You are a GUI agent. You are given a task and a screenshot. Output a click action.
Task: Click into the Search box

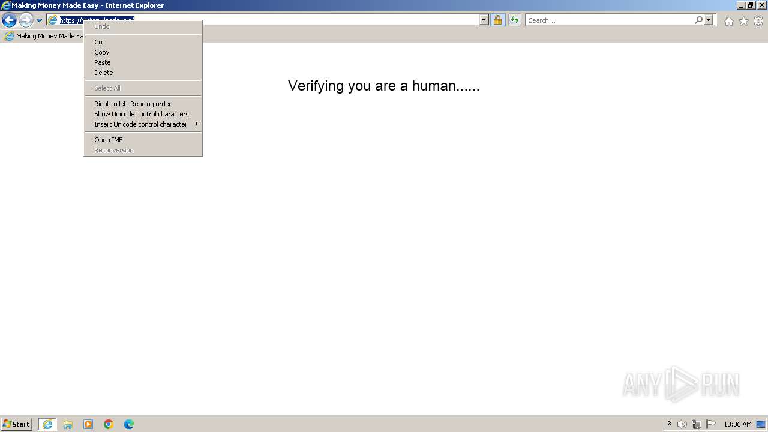pos(609,20)
